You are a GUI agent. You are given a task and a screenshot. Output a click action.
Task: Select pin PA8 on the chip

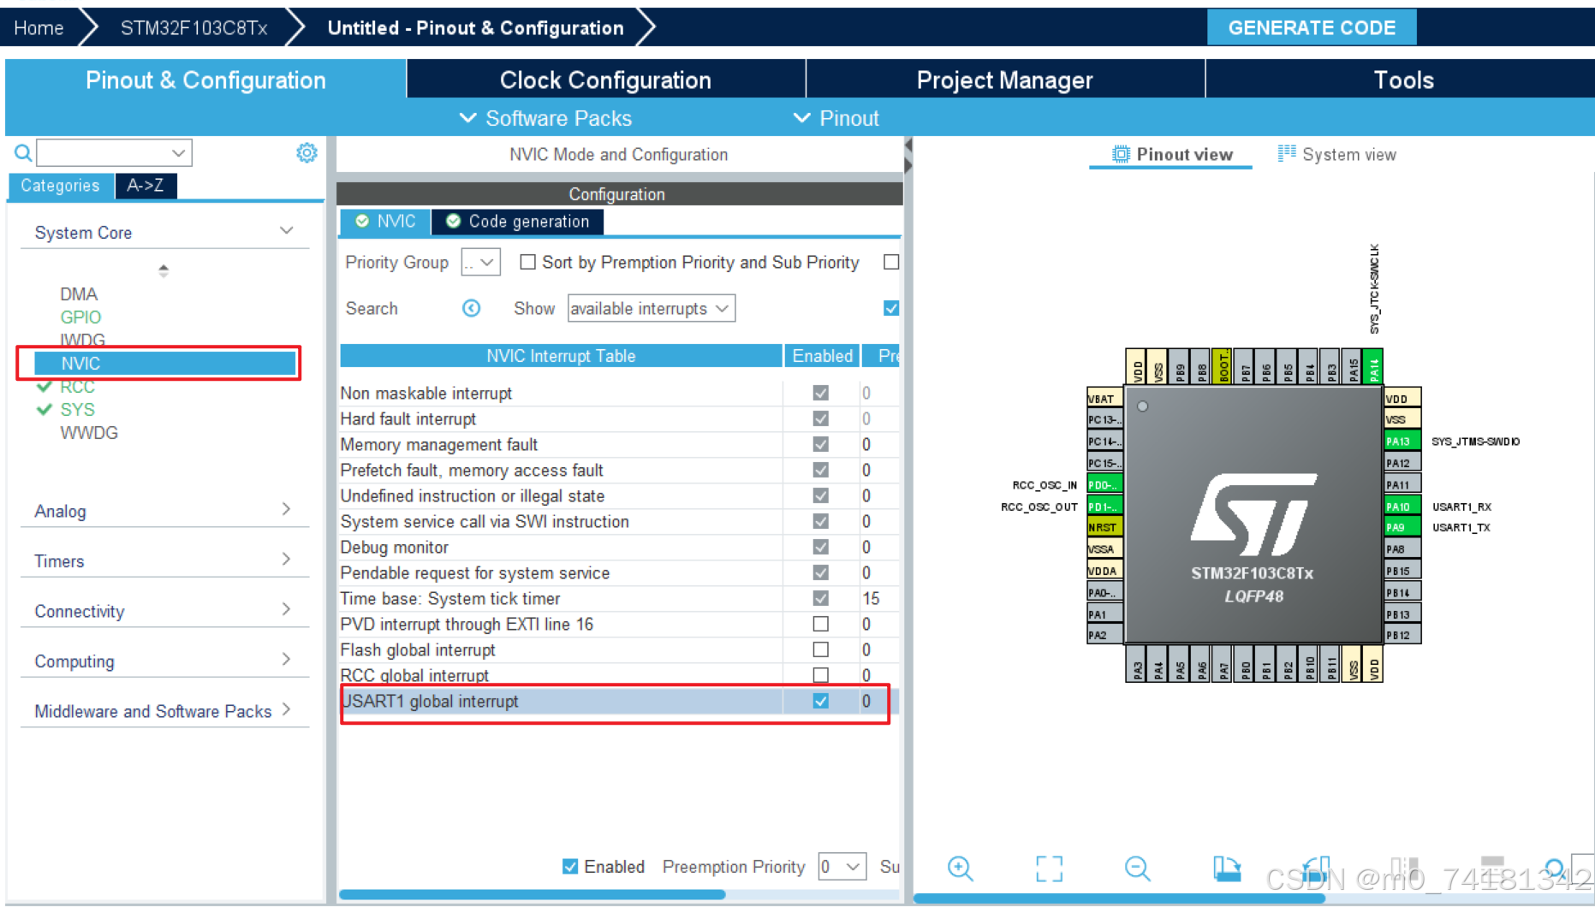[1402, 548]
